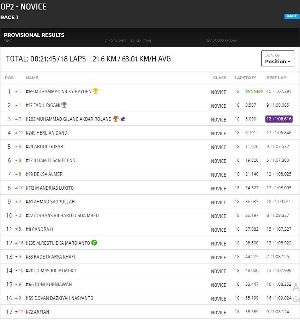Click the CLASS column header
Viewport: 300px width, 320px height.
click(220, 78)
